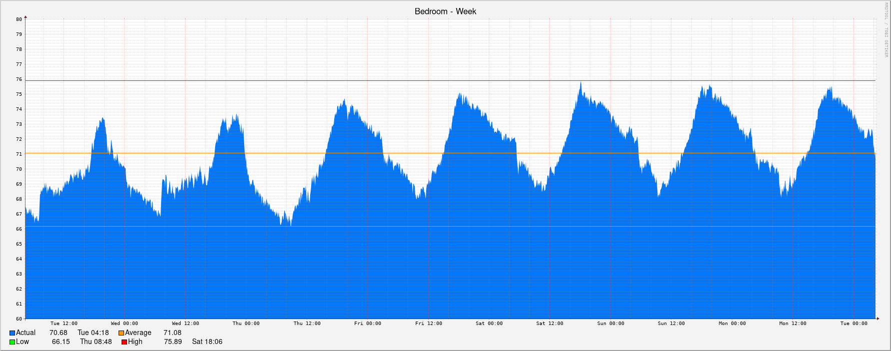Image resolution: width=891 pixels, height=351 pixels.
Task: Click the High value 75.89
Action: [x=173, y=342]
